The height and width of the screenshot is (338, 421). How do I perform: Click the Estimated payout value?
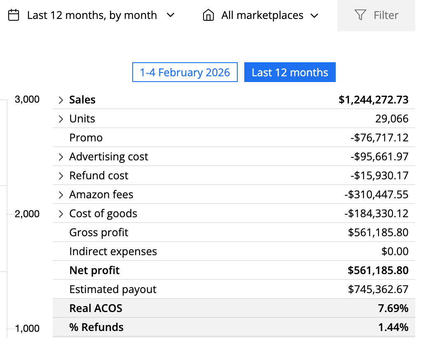tap(378, 289)
